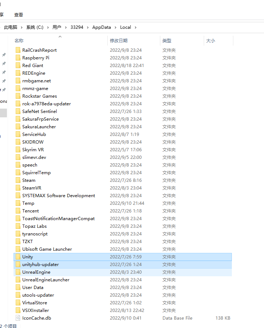Select the Red Giant folder icon
This screenshot has height=328, width=264.
[x=18, y=65]
